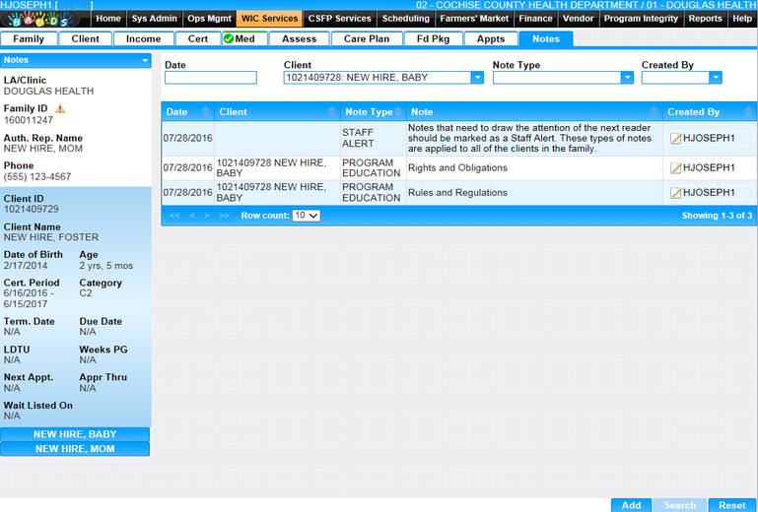The width and height of the screenshot is (758, 512).
Task: Select family member NEW HIRE, MOM
Action: point(75,449)
